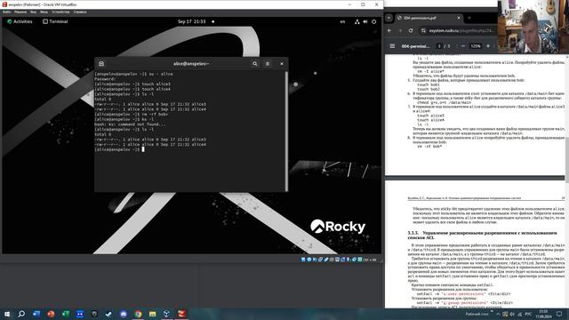Image resolution: width=569 pixels, height=320 pixels.
Task: Click the hard disk indicator in VirtualBox status bar
Action: (303, 260)
